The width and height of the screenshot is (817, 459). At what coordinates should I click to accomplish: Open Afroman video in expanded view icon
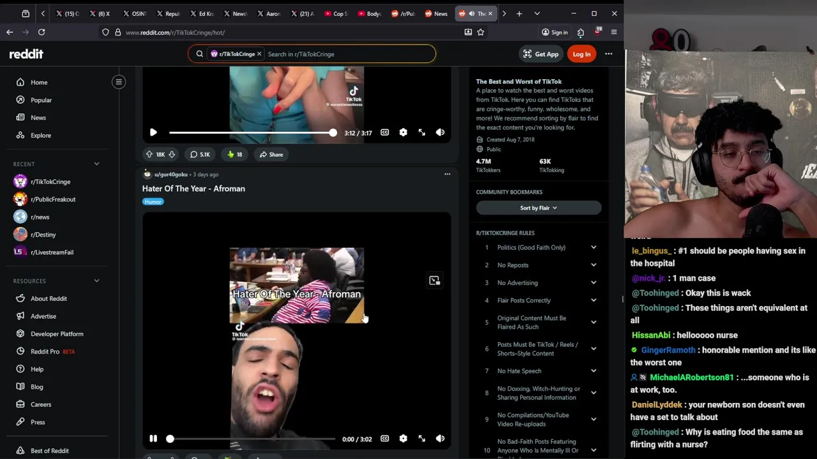[435, 280]
